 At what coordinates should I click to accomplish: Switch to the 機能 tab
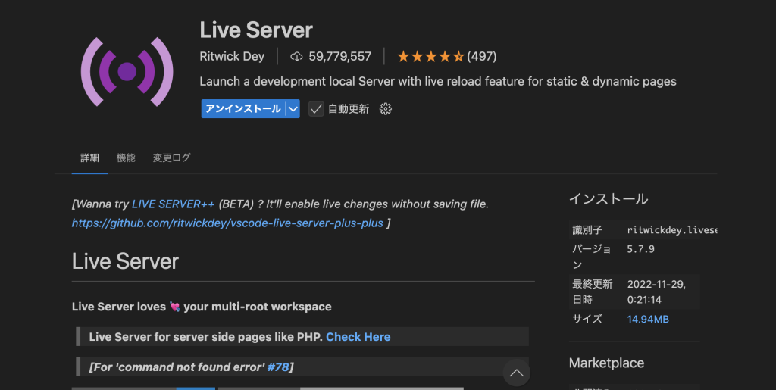tap(126, 158)
